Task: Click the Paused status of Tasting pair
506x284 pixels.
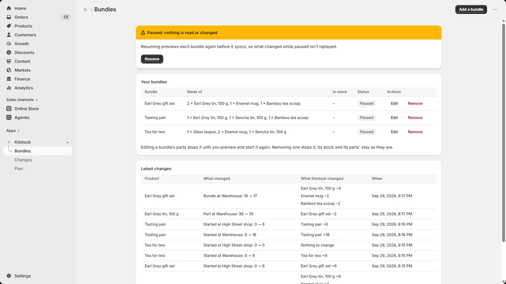Action: (366, 118)
